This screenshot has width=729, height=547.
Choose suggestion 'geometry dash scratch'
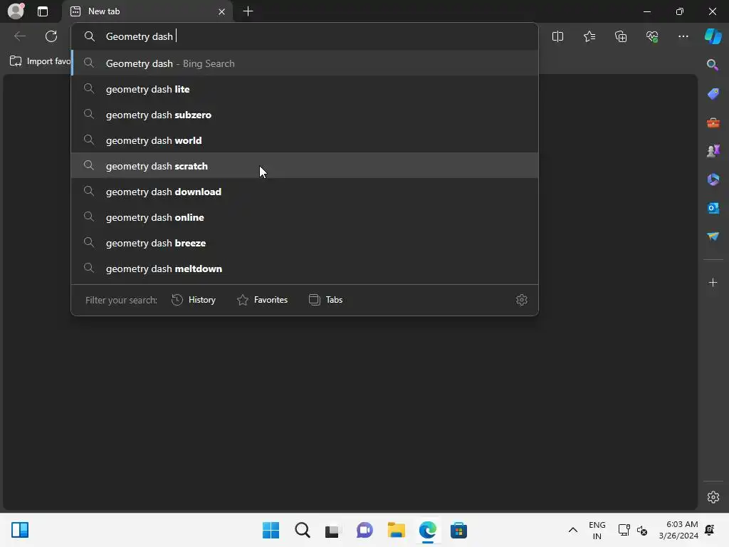coord(305,165)
